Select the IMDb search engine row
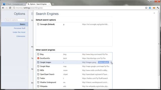This screenshot has width=161, height=90. 74,70
